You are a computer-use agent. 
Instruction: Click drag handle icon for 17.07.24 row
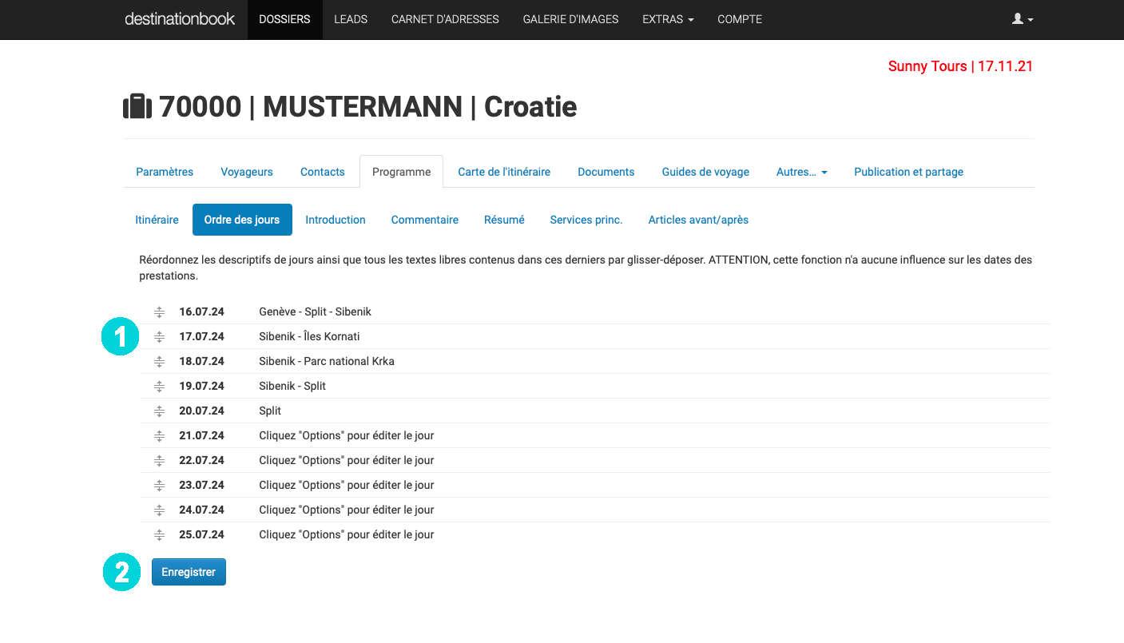point(159,336)
